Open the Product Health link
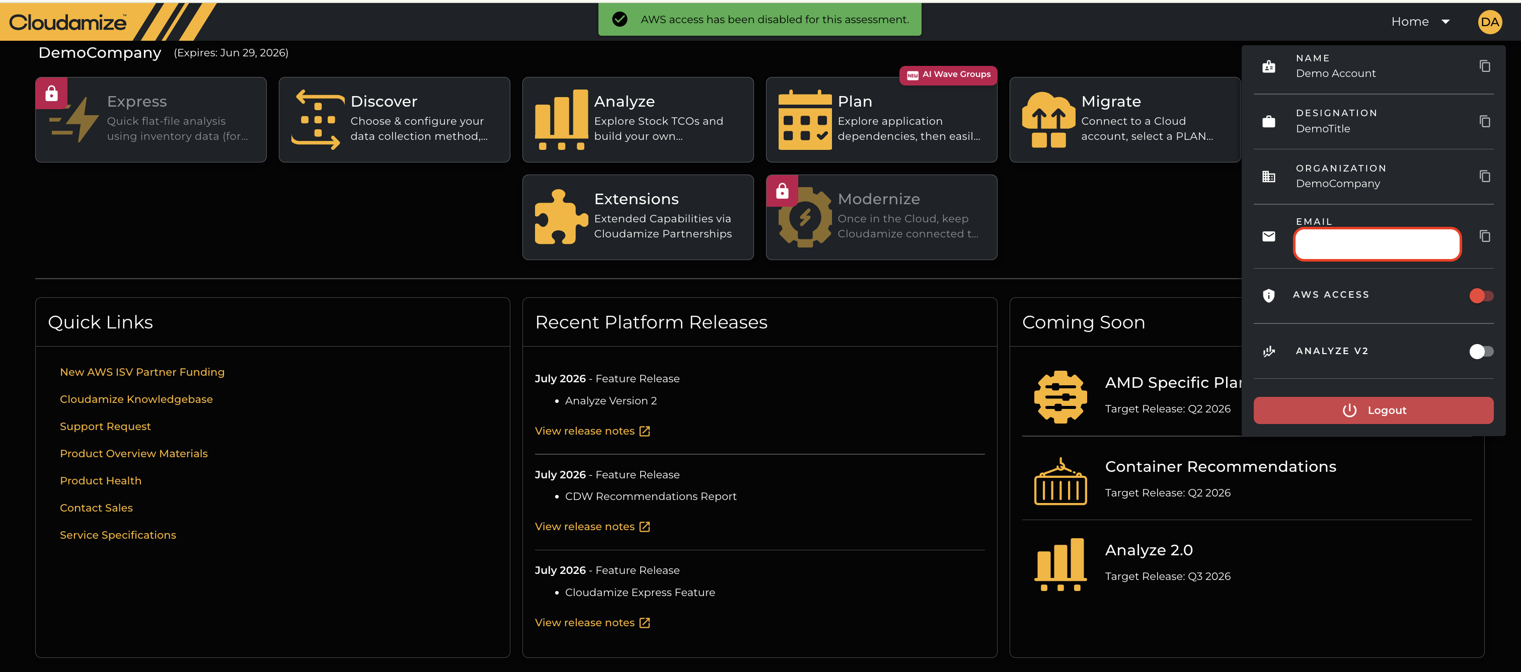 coord(100,480)
